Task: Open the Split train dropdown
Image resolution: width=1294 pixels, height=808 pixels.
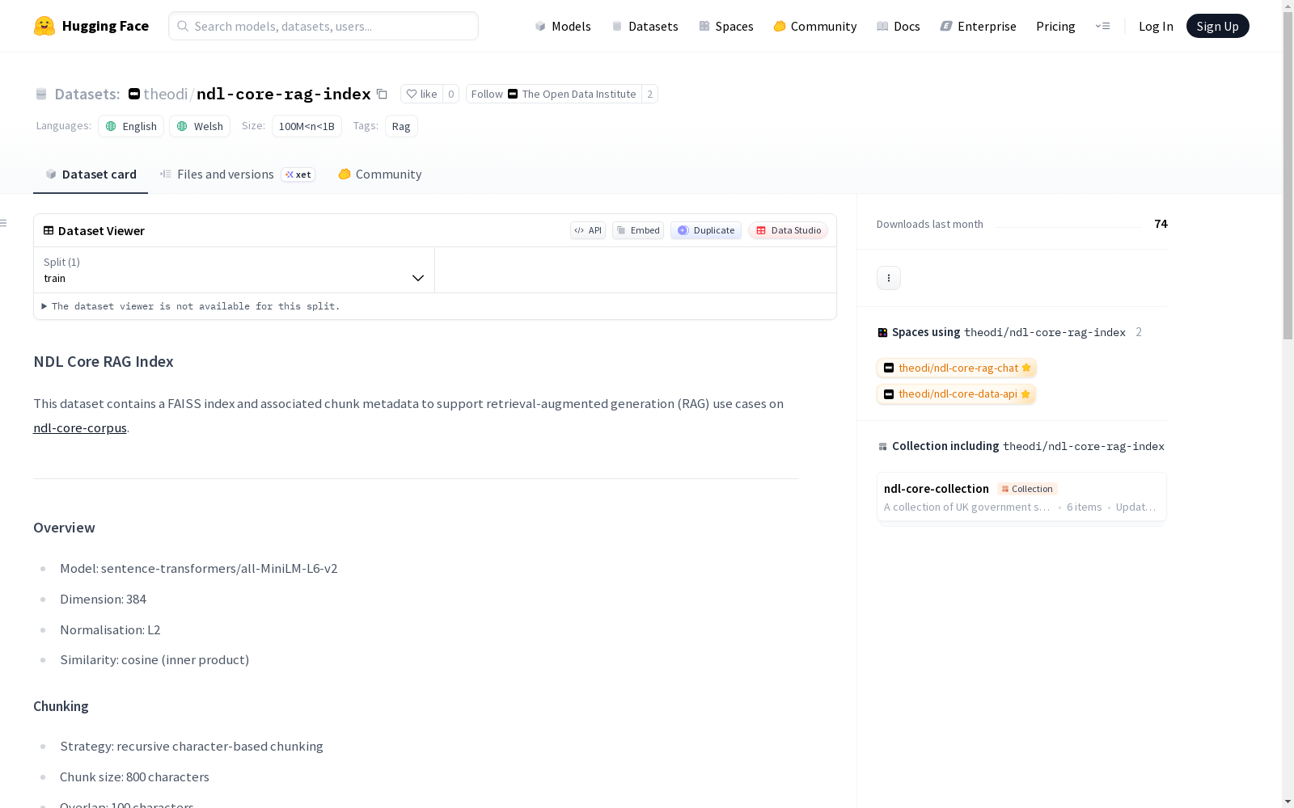Action: 234,270
